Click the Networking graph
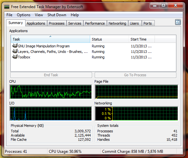 [136, 114]
